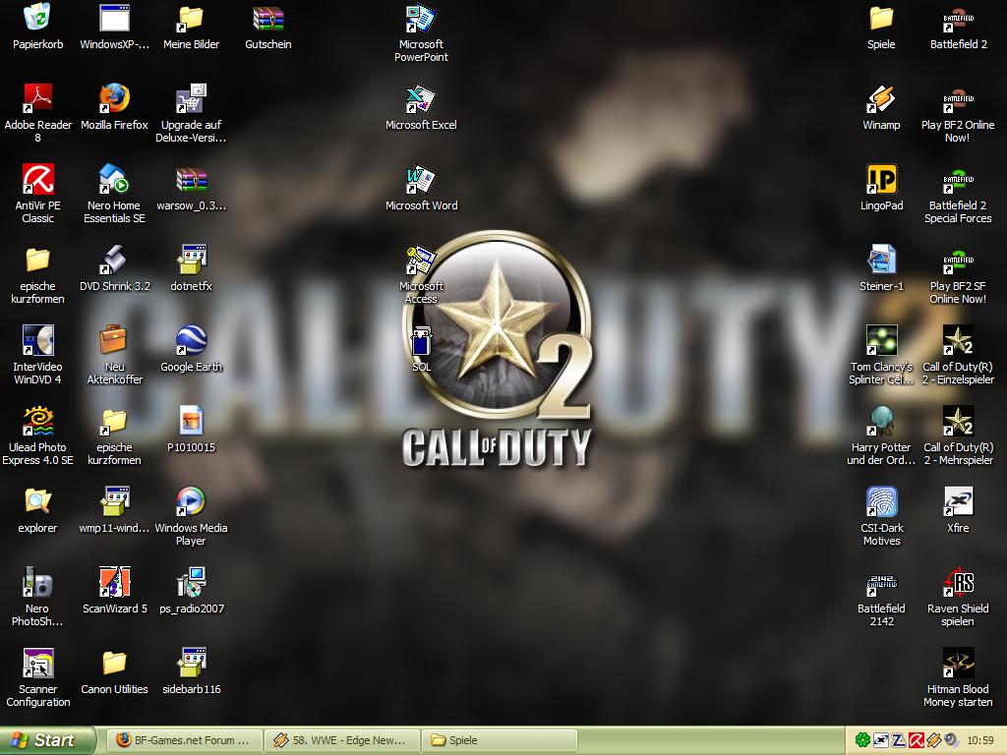
Task: Select the warsow_0.3 archive file
Action: point(191,179)
